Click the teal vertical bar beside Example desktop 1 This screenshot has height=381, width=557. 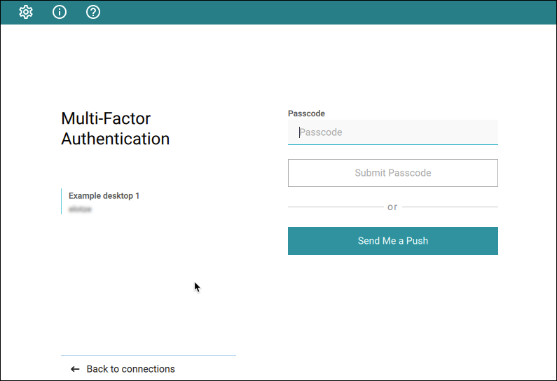62,201
